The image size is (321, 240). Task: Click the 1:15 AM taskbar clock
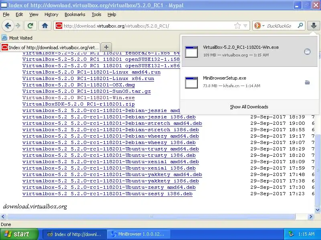(306, 234)
